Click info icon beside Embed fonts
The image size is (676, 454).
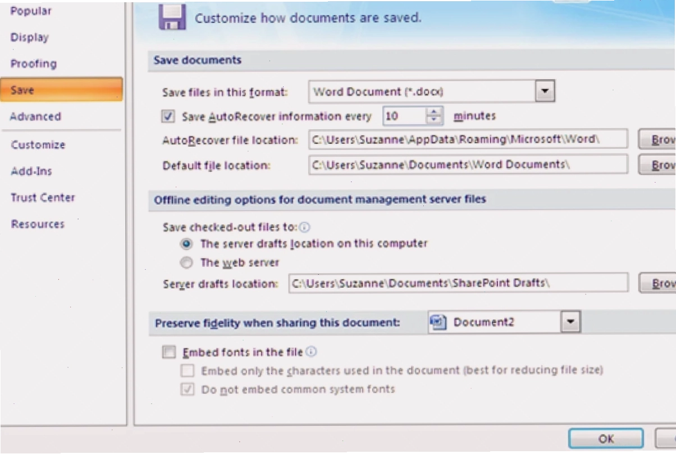[x=311, y=352]
